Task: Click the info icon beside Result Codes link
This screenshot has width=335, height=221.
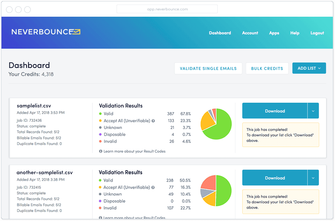Action: [100, 151]
